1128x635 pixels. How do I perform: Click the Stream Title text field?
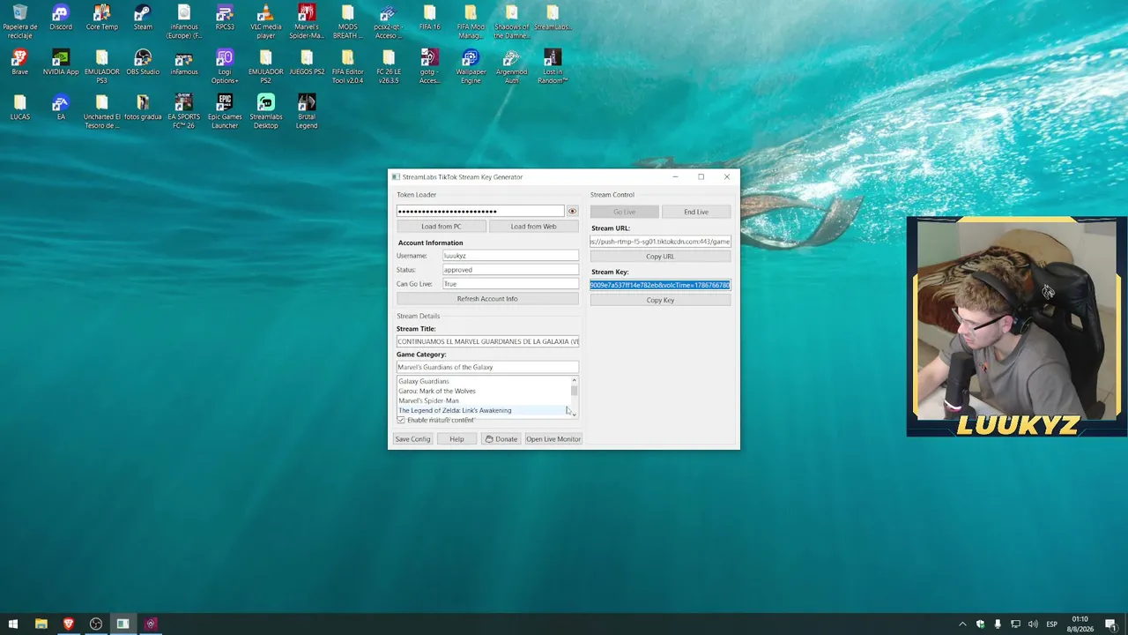click(487, 341)
